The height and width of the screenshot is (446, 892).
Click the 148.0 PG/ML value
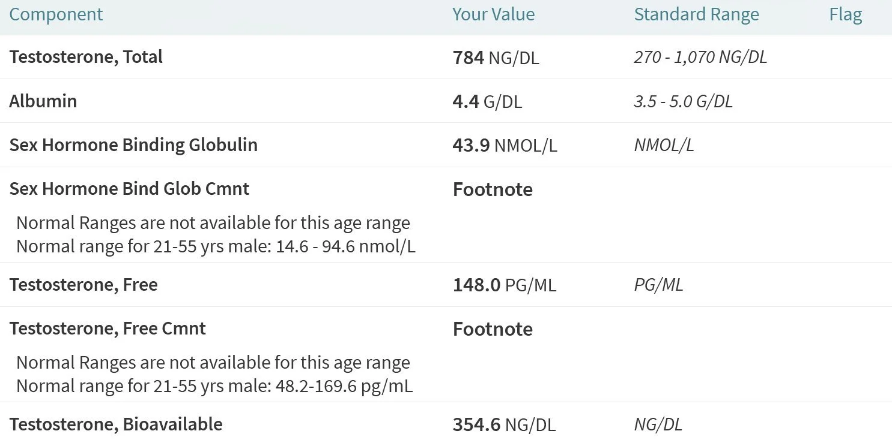(x=504, y=285)
